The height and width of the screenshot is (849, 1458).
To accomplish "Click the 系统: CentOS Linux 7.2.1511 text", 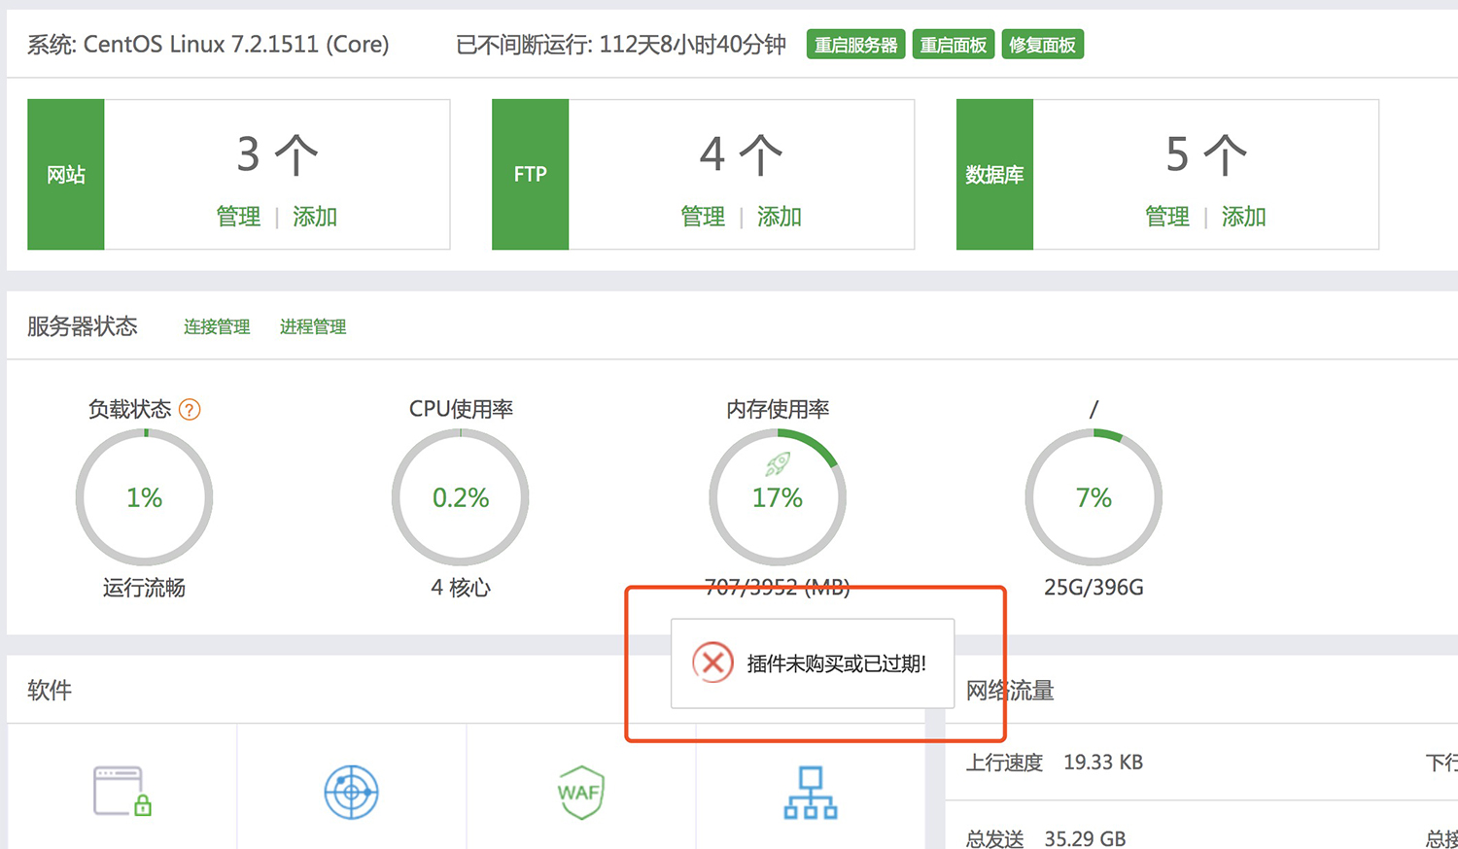I will (208, 45).
